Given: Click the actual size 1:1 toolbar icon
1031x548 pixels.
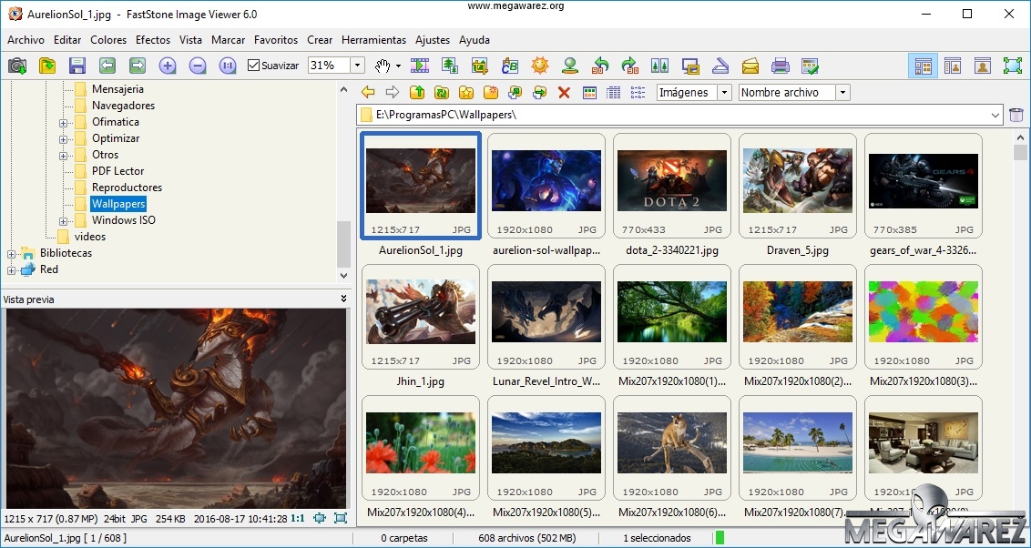Looking at the screenshot, I should pyautogui.click(x=228, y=66).
